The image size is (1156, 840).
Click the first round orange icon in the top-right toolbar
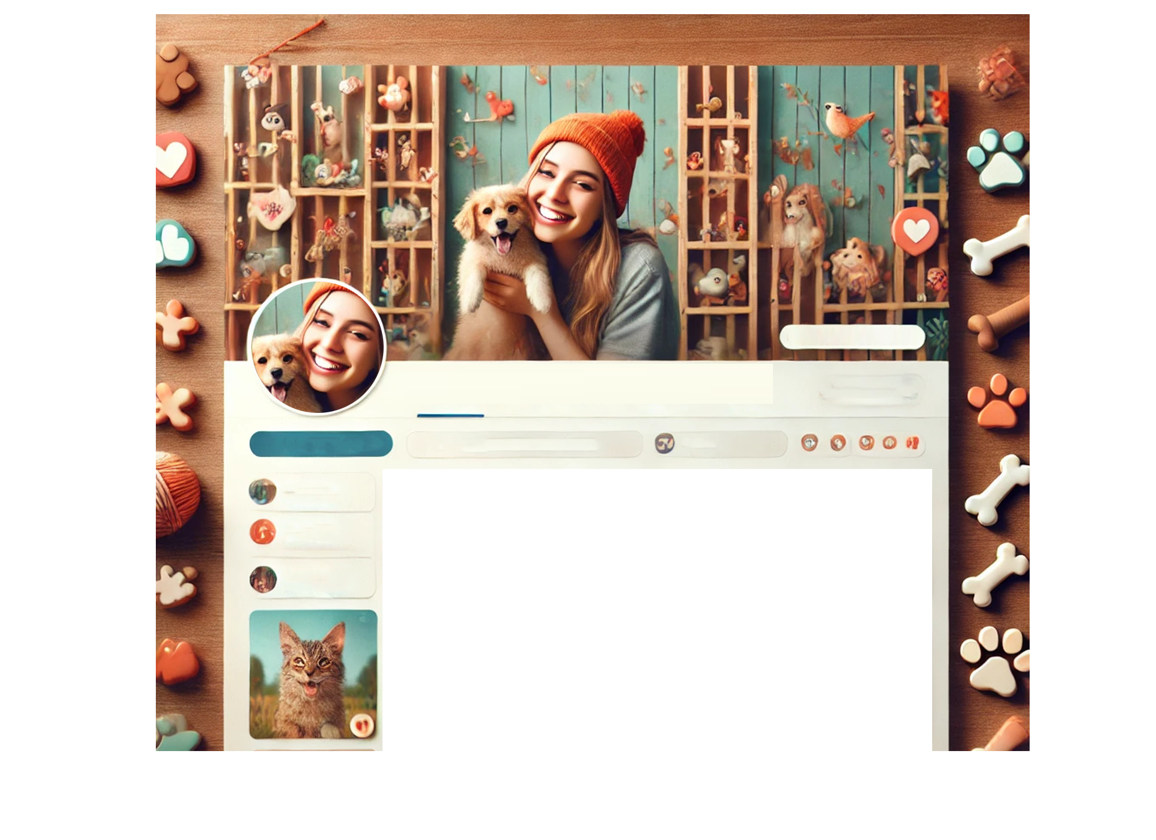point(810,443)
